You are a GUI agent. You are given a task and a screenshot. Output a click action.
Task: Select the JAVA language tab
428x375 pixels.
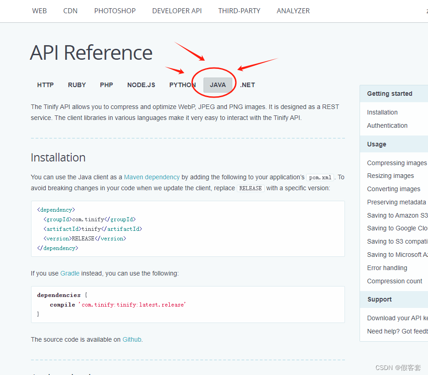218,85
